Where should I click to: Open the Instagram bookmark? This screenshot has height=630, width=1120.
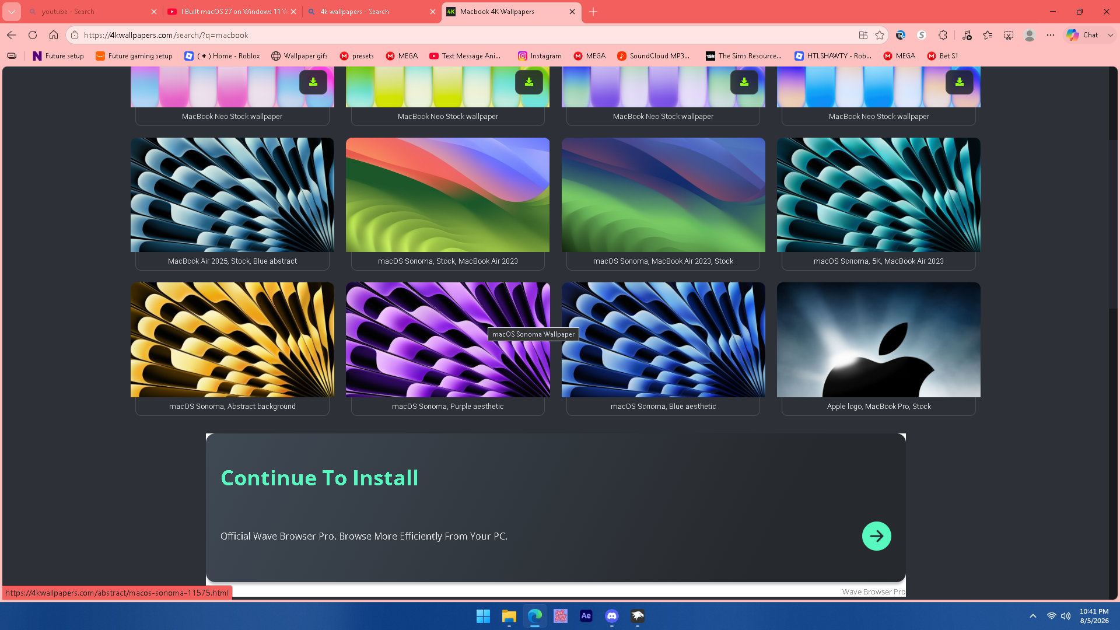[x=540, y=56]
